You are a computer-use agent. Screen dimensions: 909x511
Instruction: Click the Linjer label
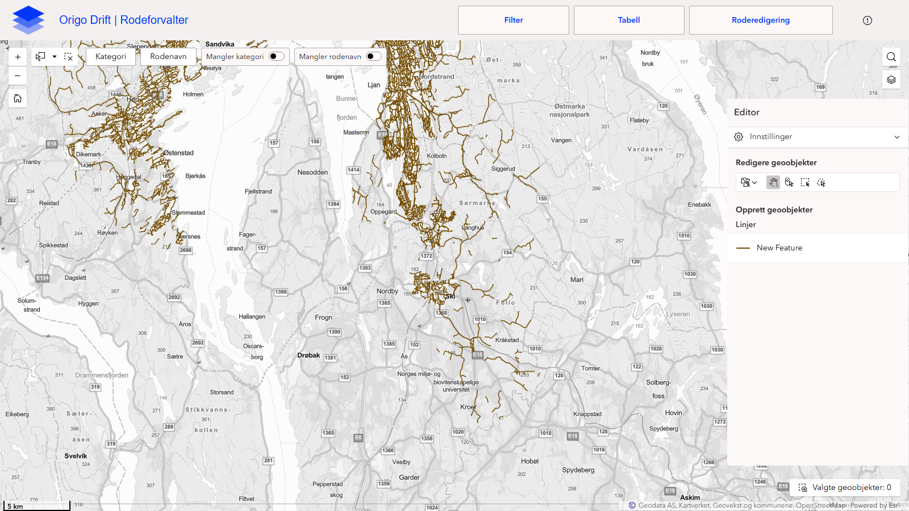click(745, 224)
